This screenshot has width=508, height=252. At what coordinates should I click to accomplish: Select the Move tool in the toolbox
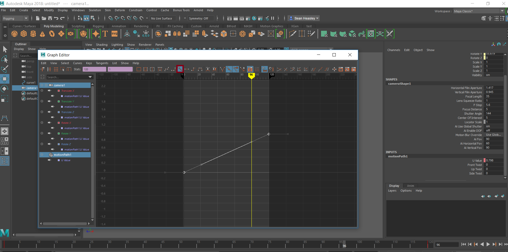click(x=5, y=79)
